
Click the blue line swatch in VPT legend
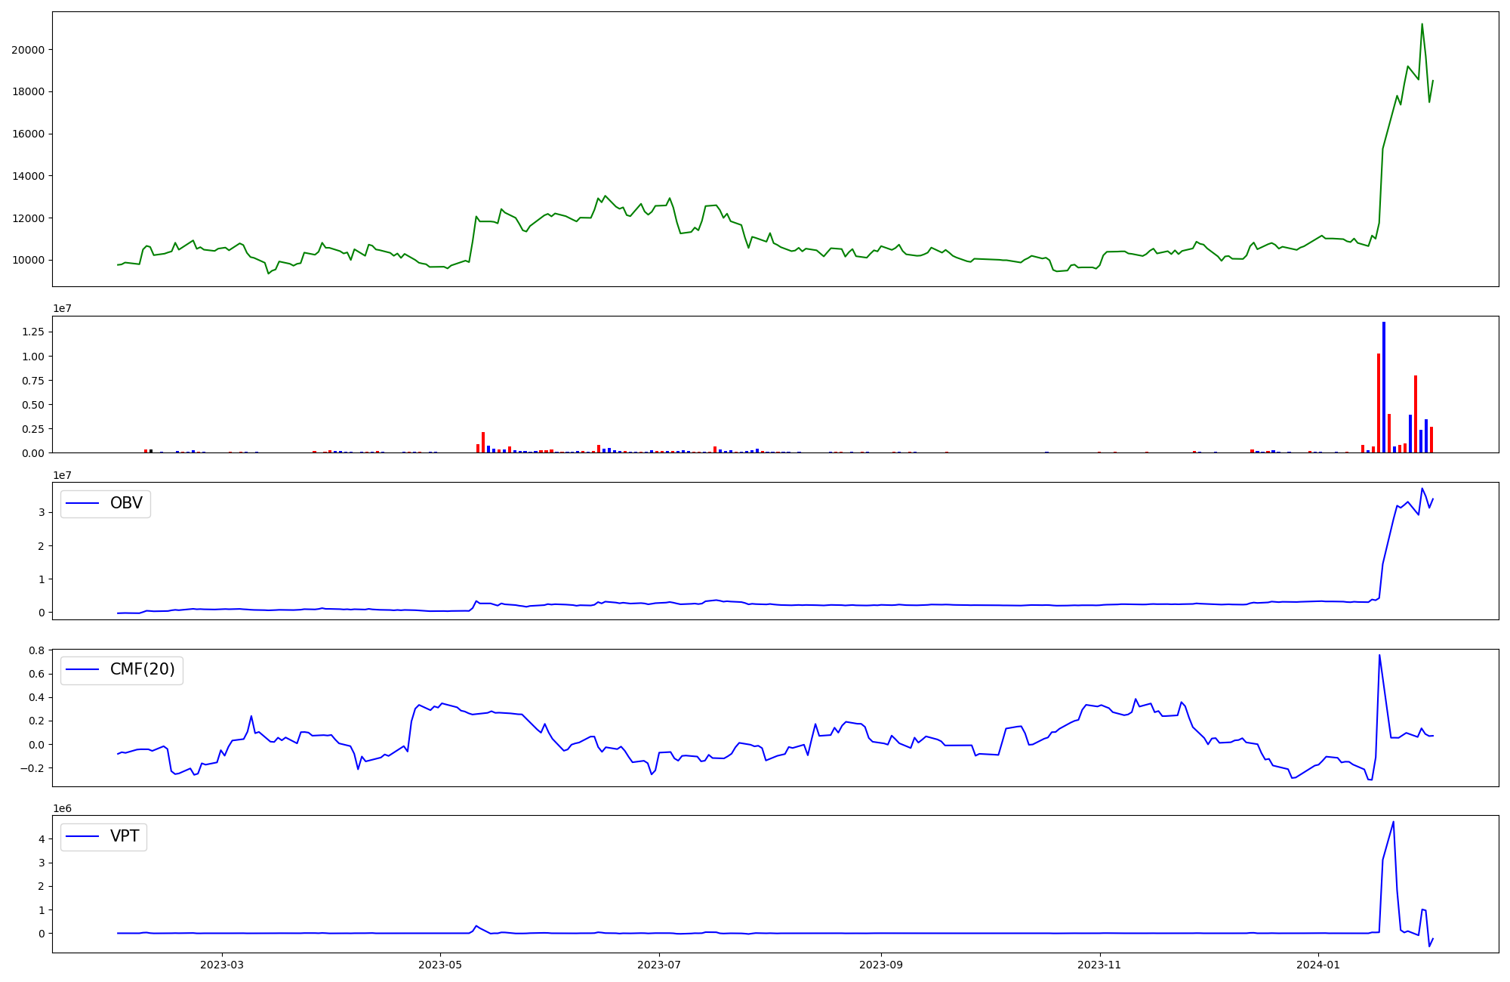82,836
